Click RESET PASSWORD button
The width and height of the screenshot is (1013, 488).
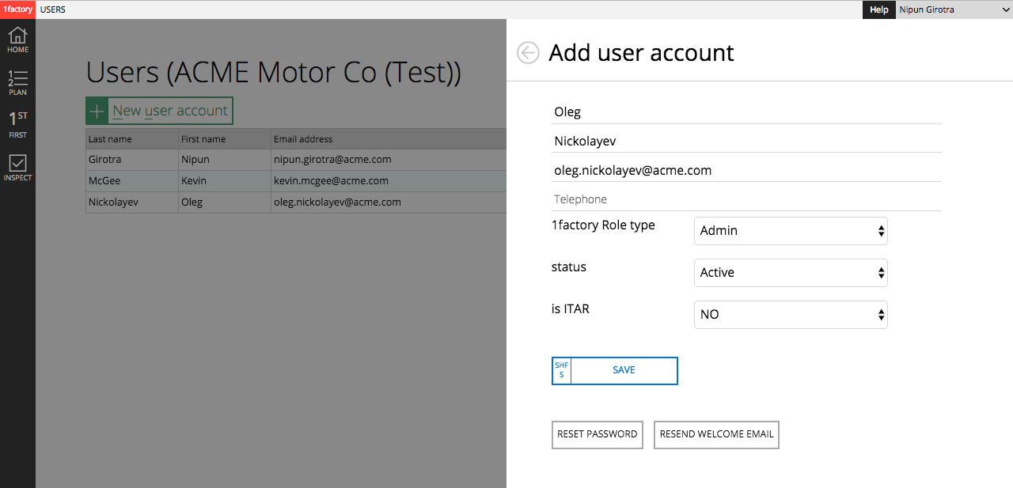(598, 434)
